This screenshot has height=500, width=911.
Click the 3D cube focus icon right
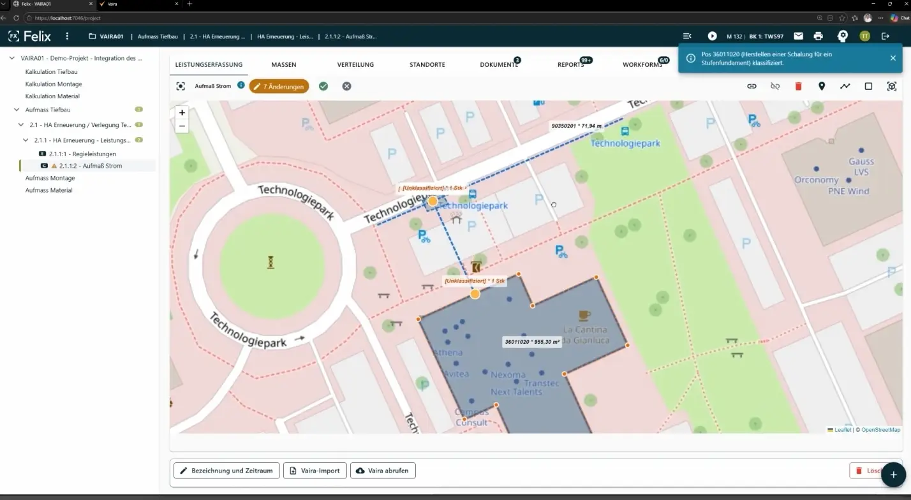point(892,86)
